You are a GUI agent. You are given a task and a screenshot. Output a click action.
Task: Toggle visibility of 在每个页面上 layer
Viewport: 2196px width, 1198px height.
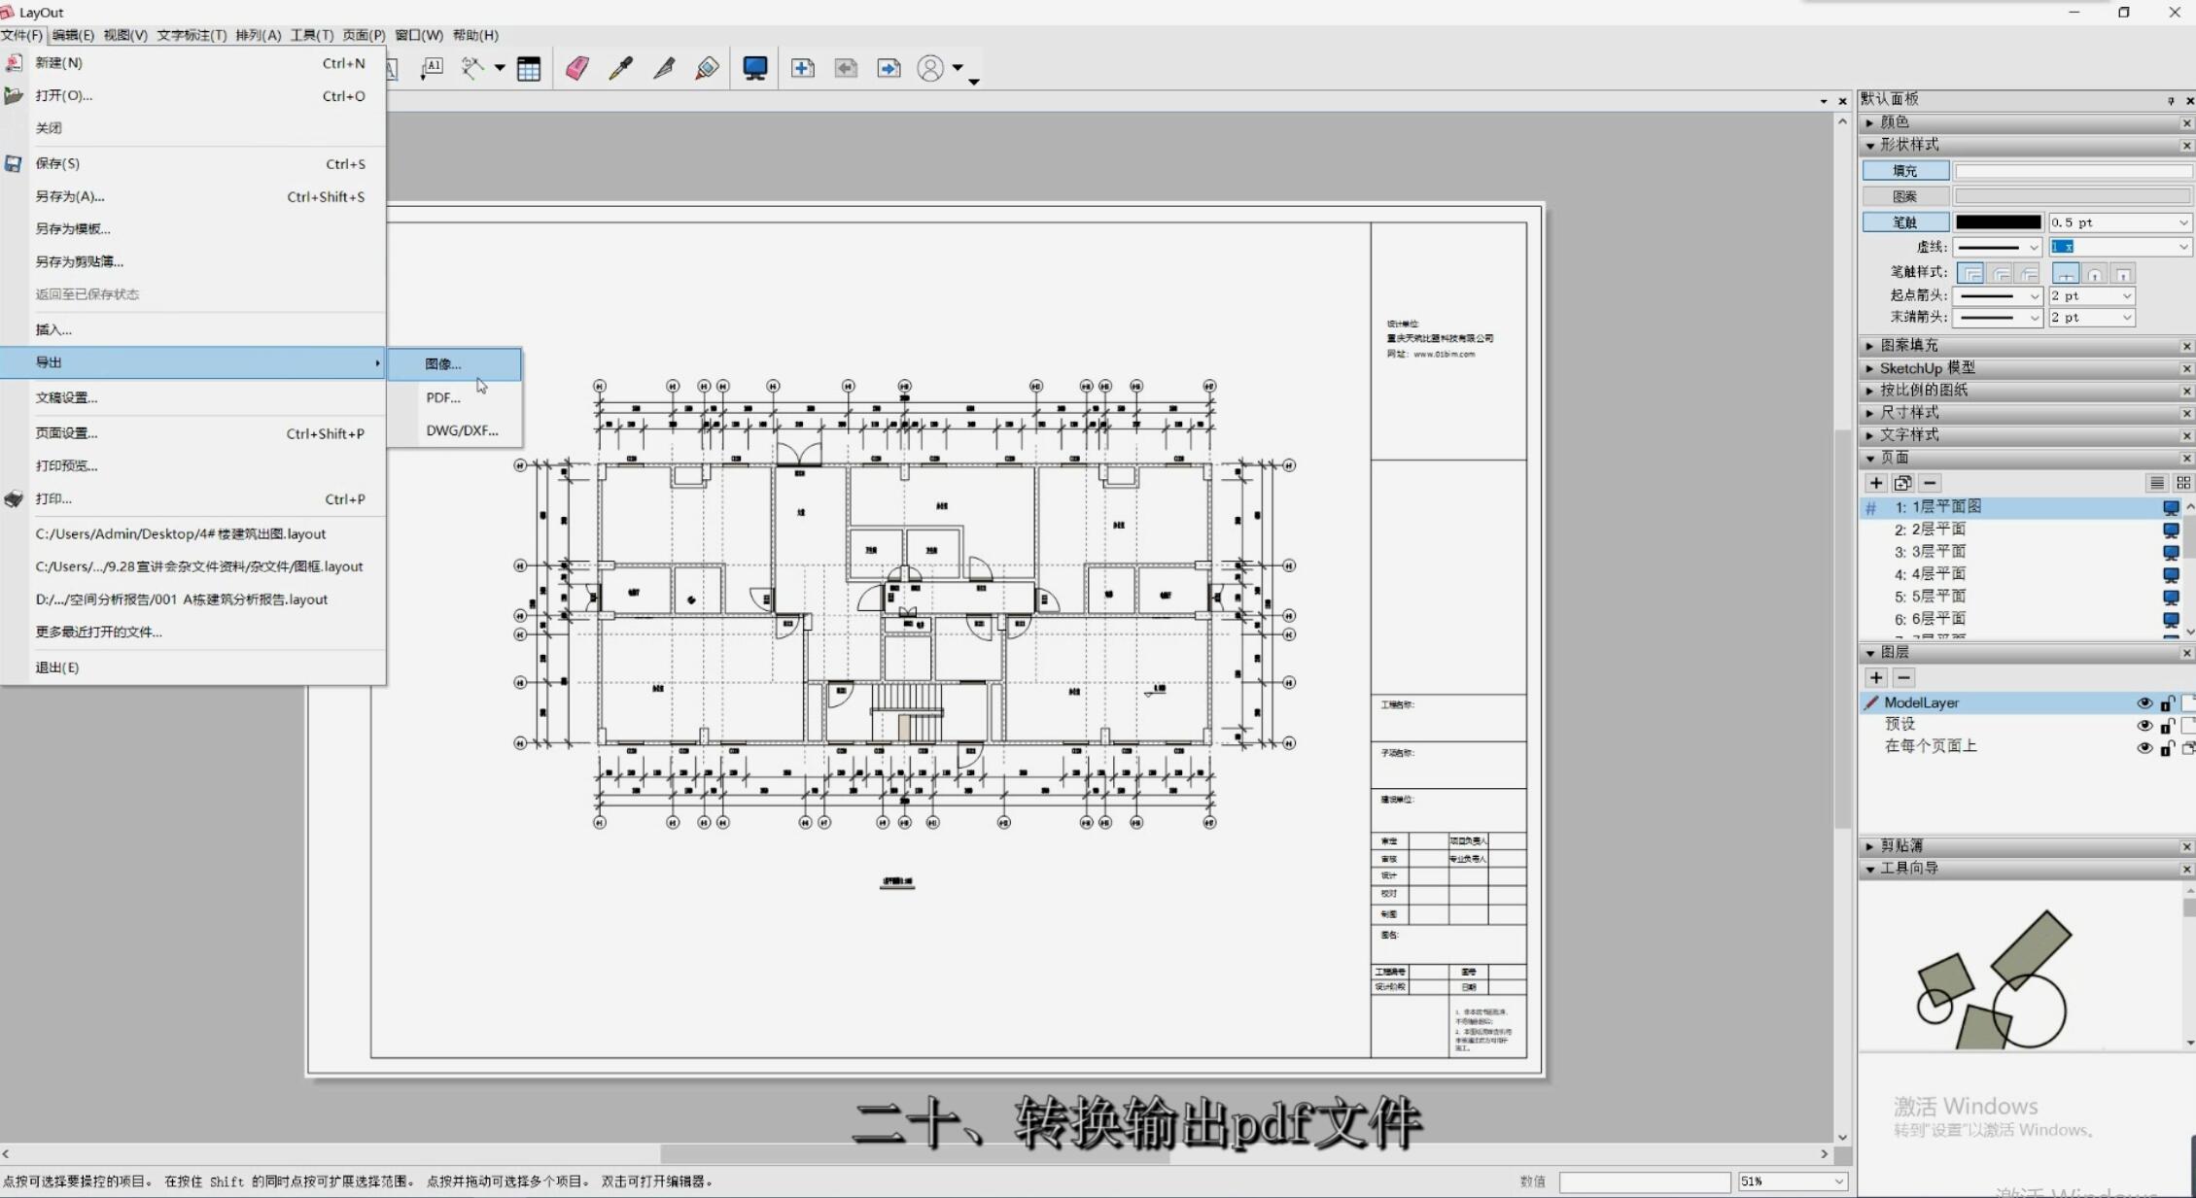pyautogui.click(x=2144, y=745)
